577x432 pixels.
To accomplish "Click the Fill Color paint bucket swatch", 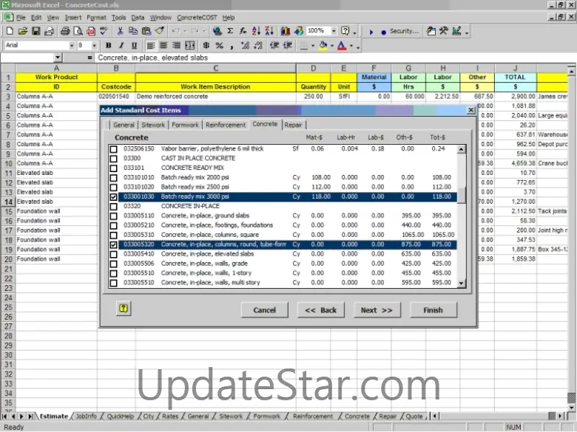I will [x=323, y=46].
